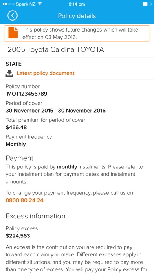Select policy number MOT123456789
Viewport: 154px width, 275px height.
tap(27, 94)
